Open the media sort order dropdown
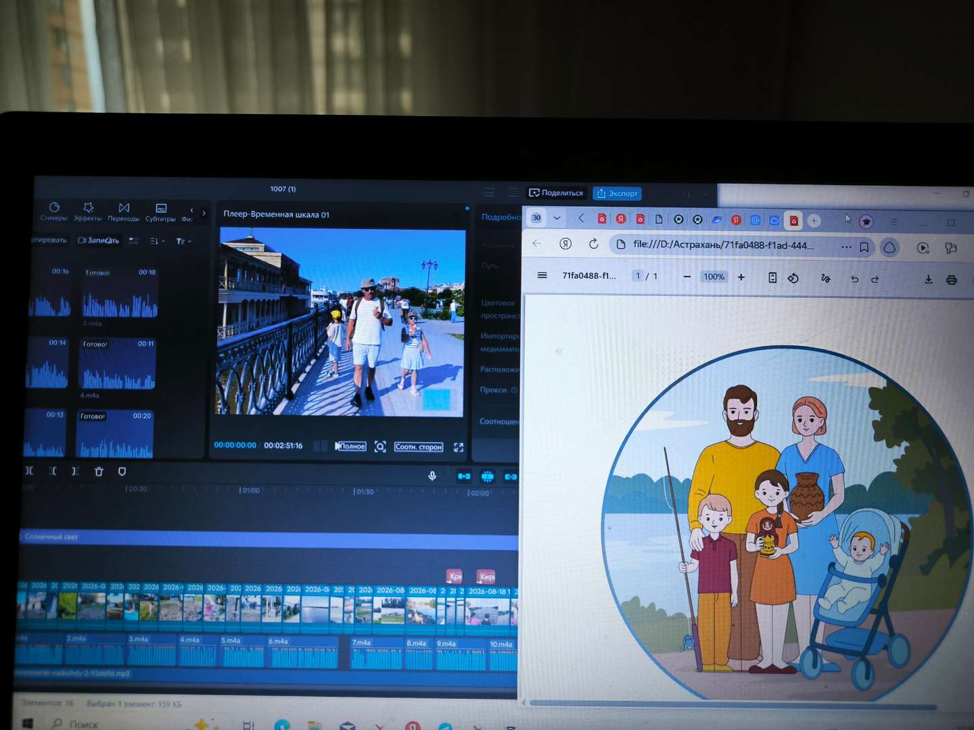 [156, 241]
